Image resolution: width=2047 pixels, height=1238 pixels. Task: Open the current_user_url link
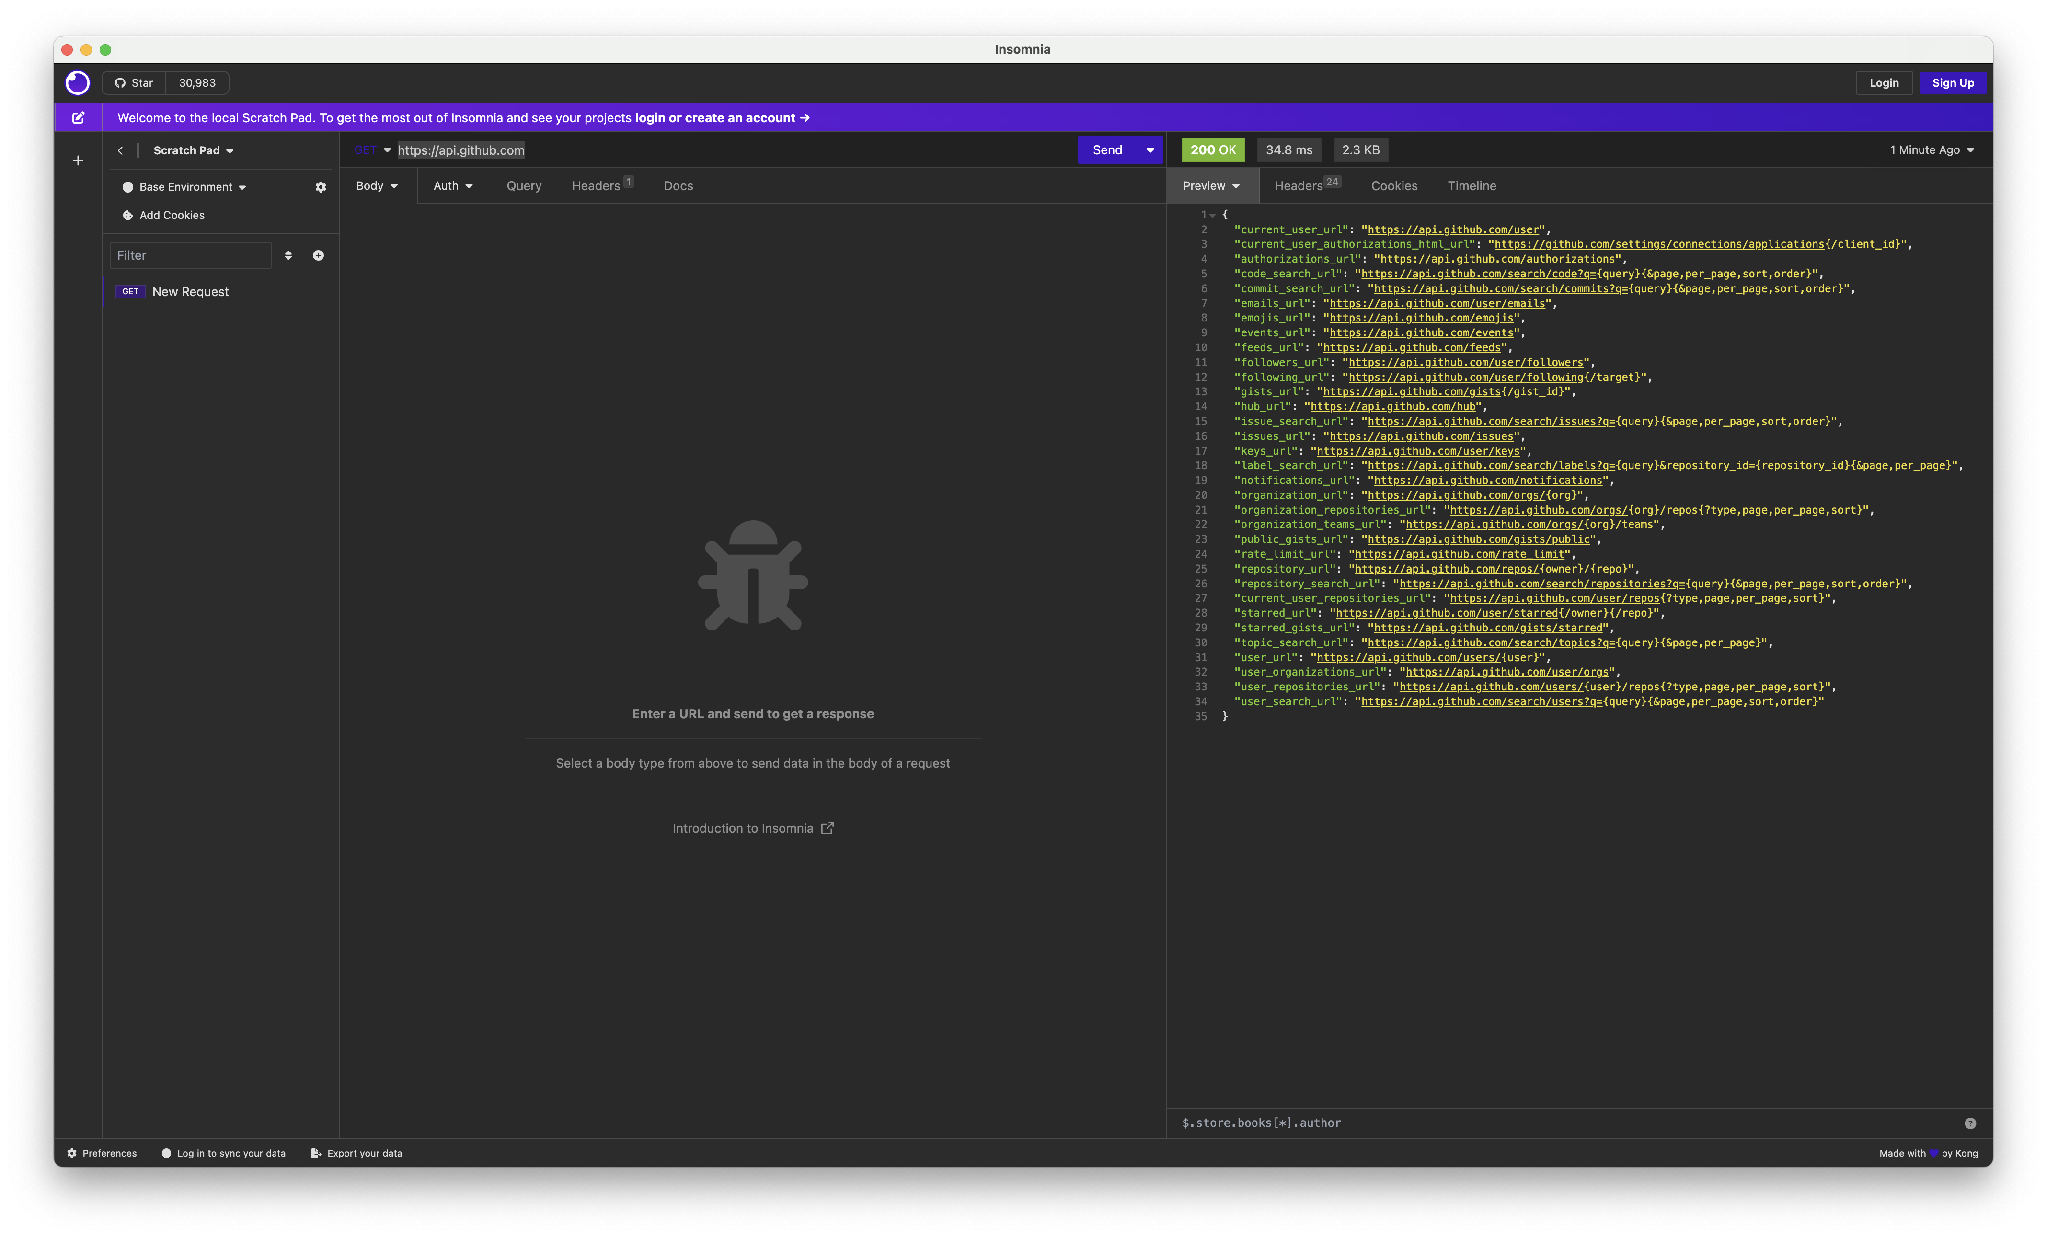pyautogui.click(x=1454, y=229)
